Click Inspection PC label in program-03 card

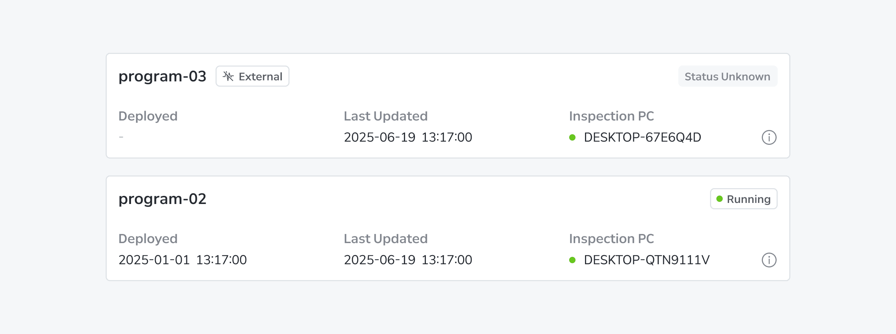(x=611, y=116)
